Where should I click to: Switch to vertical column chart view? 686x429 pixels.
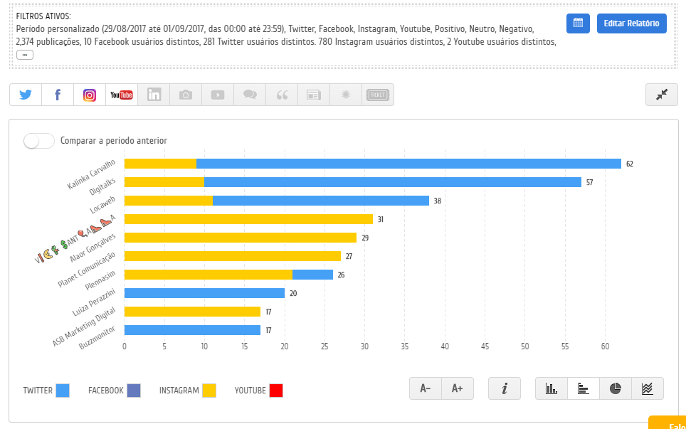pyautogui.click(x=552, y=388)
